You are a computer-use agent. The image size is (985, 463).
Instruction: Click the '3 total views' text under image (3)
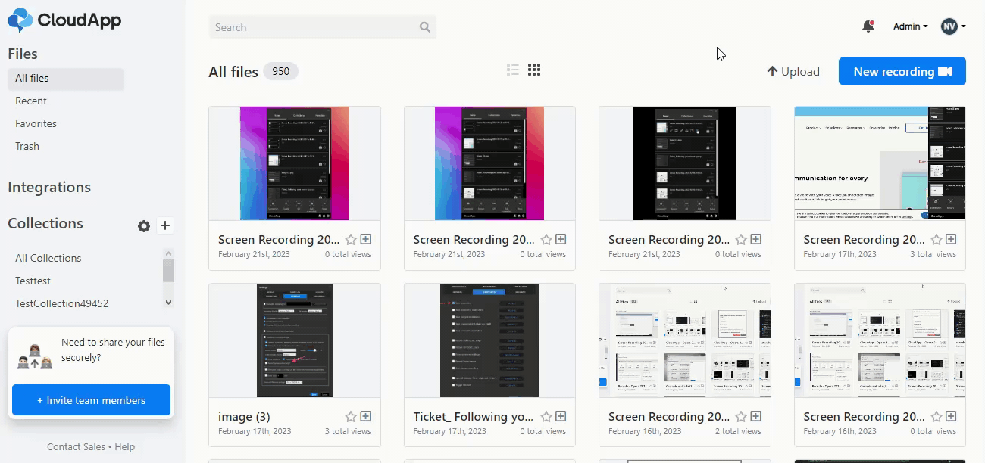coord(348,432)
